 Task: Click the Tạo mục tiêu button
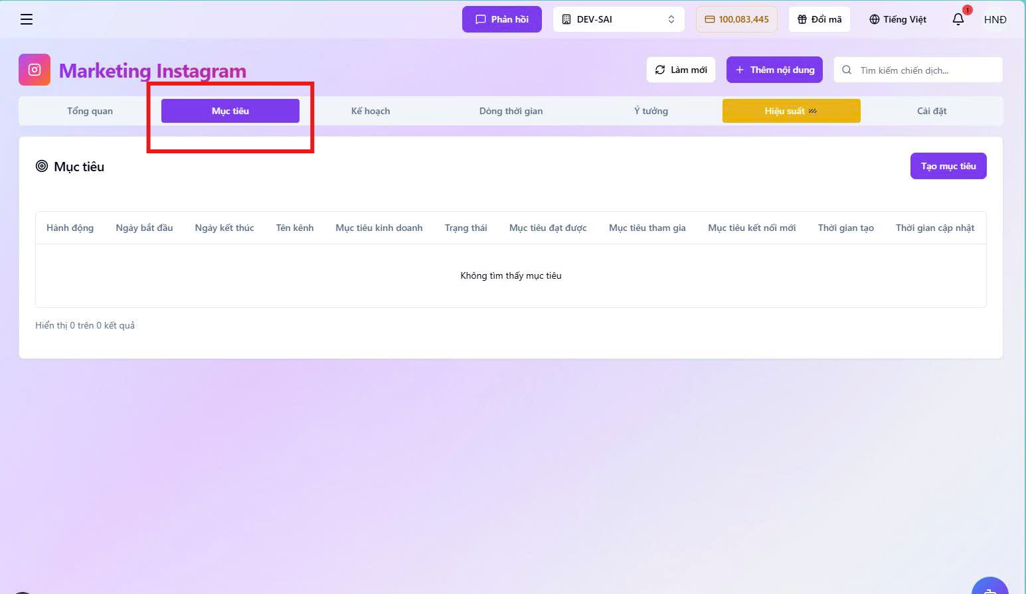pyautogui.click(x=948, y=166)
